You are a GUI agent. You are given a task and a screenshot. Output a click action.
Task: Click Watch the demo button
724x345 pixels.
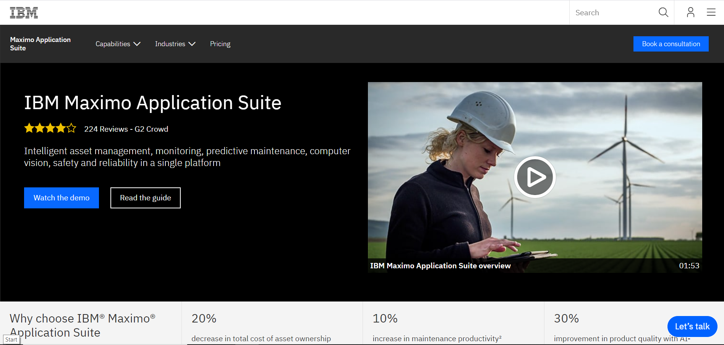[62, 198]
